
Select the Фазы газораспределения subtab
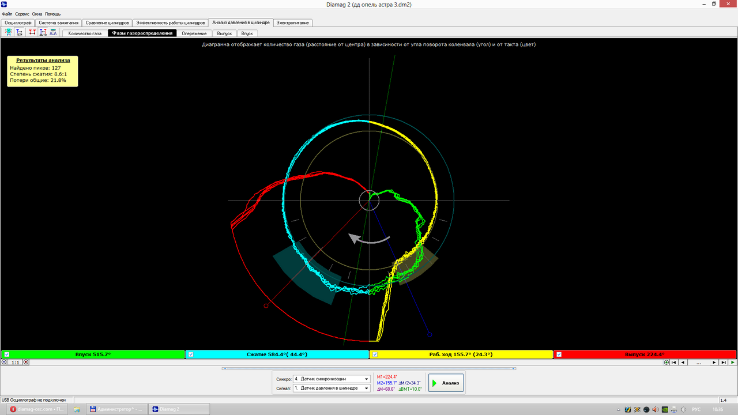pos(142,33)
